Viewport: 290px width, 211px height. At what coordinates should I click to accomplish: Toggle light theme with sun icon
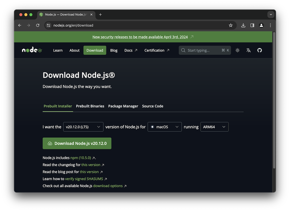pyautogui.click(x=238, y=50)
